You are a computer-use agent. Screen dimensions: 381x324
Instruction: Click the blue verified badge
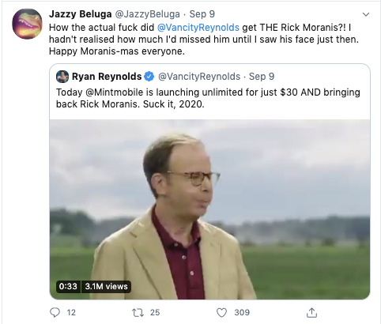[x=149, y=77]
